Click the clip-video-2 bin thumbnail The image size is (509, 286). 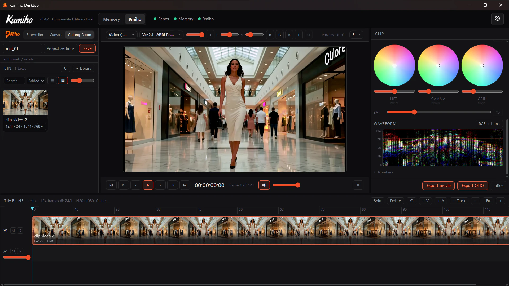25,102
